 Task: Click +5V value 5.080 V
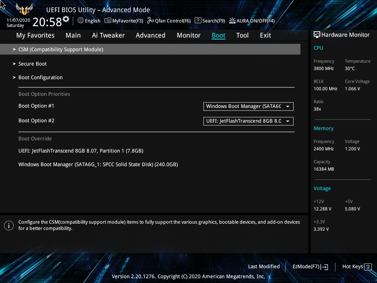point(352,209)
